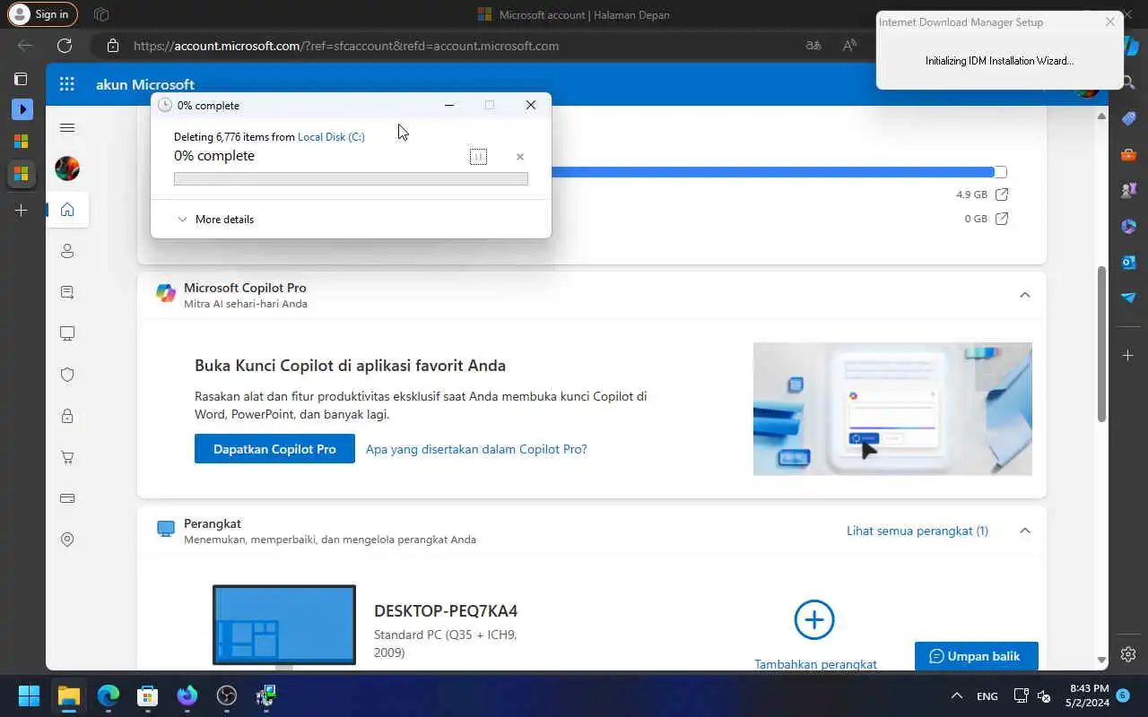Click the ENG language indicator
Viewport: 1148px width, 717px height.
coord(987,696)
